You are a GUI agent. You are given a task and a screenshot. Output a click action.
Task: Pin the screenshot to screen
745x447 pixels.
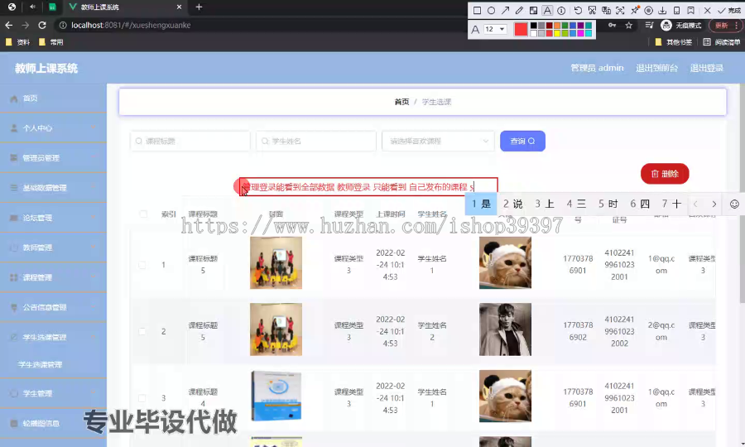[x=635, y=10]
